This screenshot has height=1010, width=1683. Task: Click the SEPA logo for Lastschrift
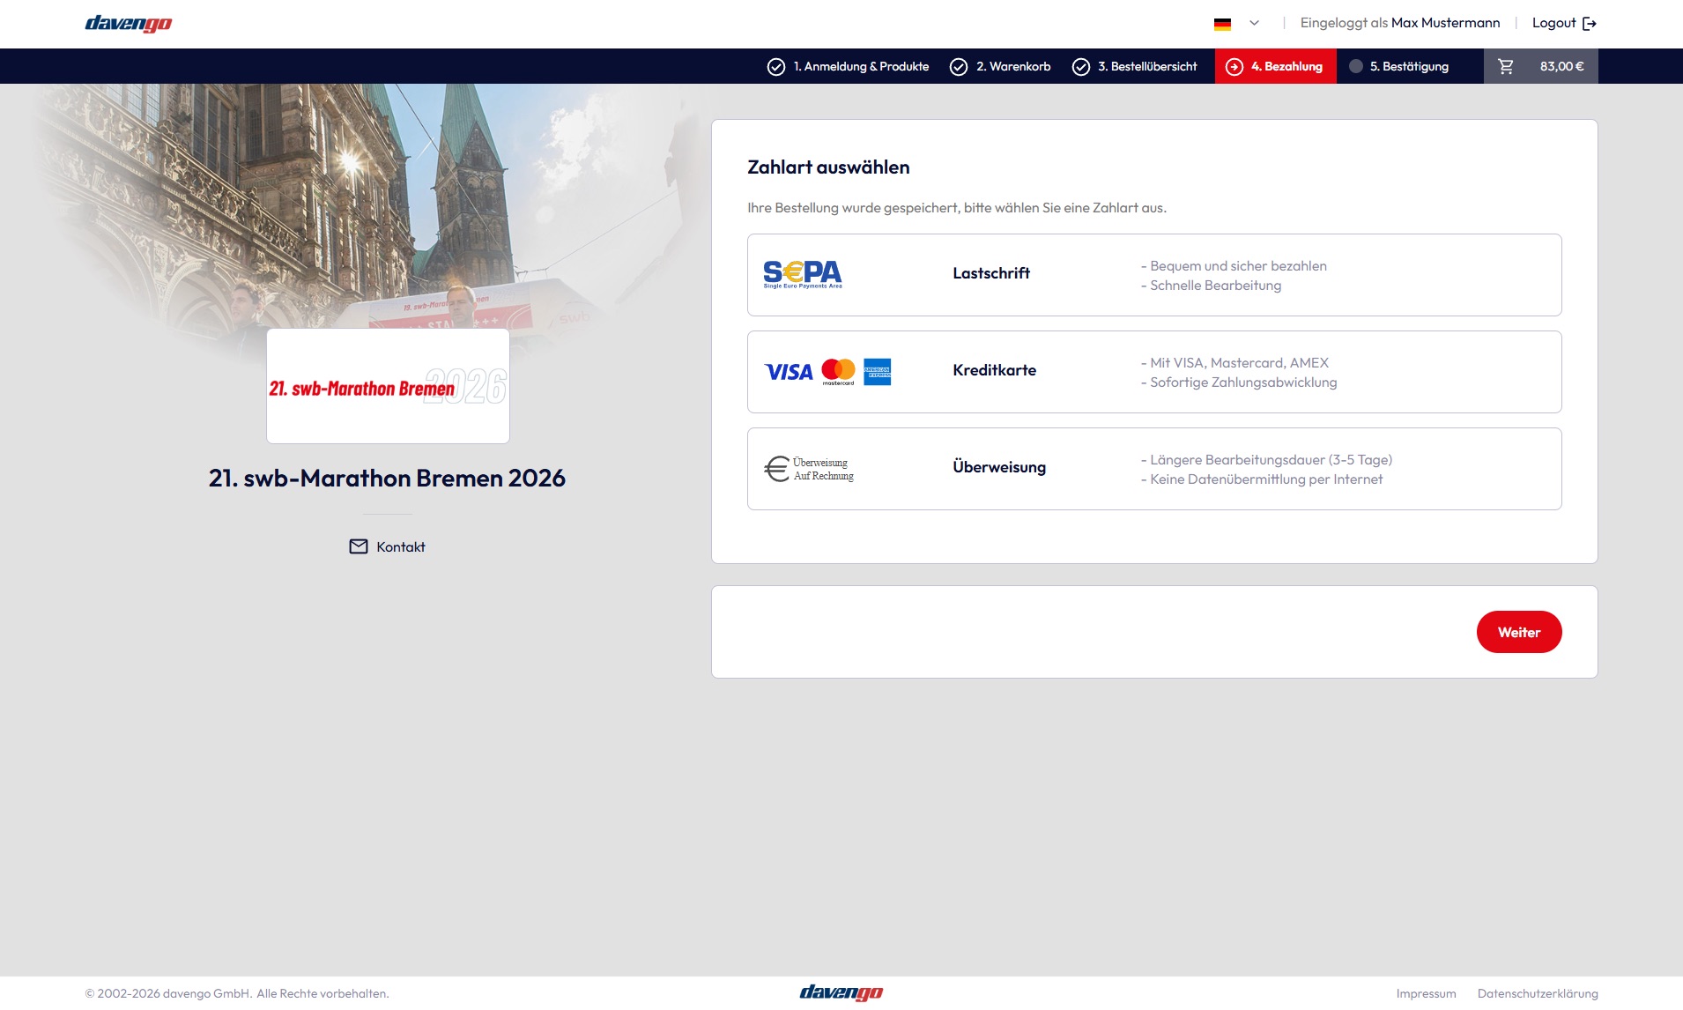point(802,274)
